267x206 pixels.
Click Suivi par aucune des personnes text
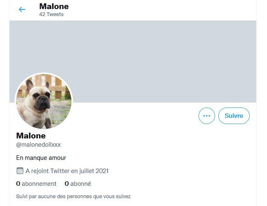(73, 196)
